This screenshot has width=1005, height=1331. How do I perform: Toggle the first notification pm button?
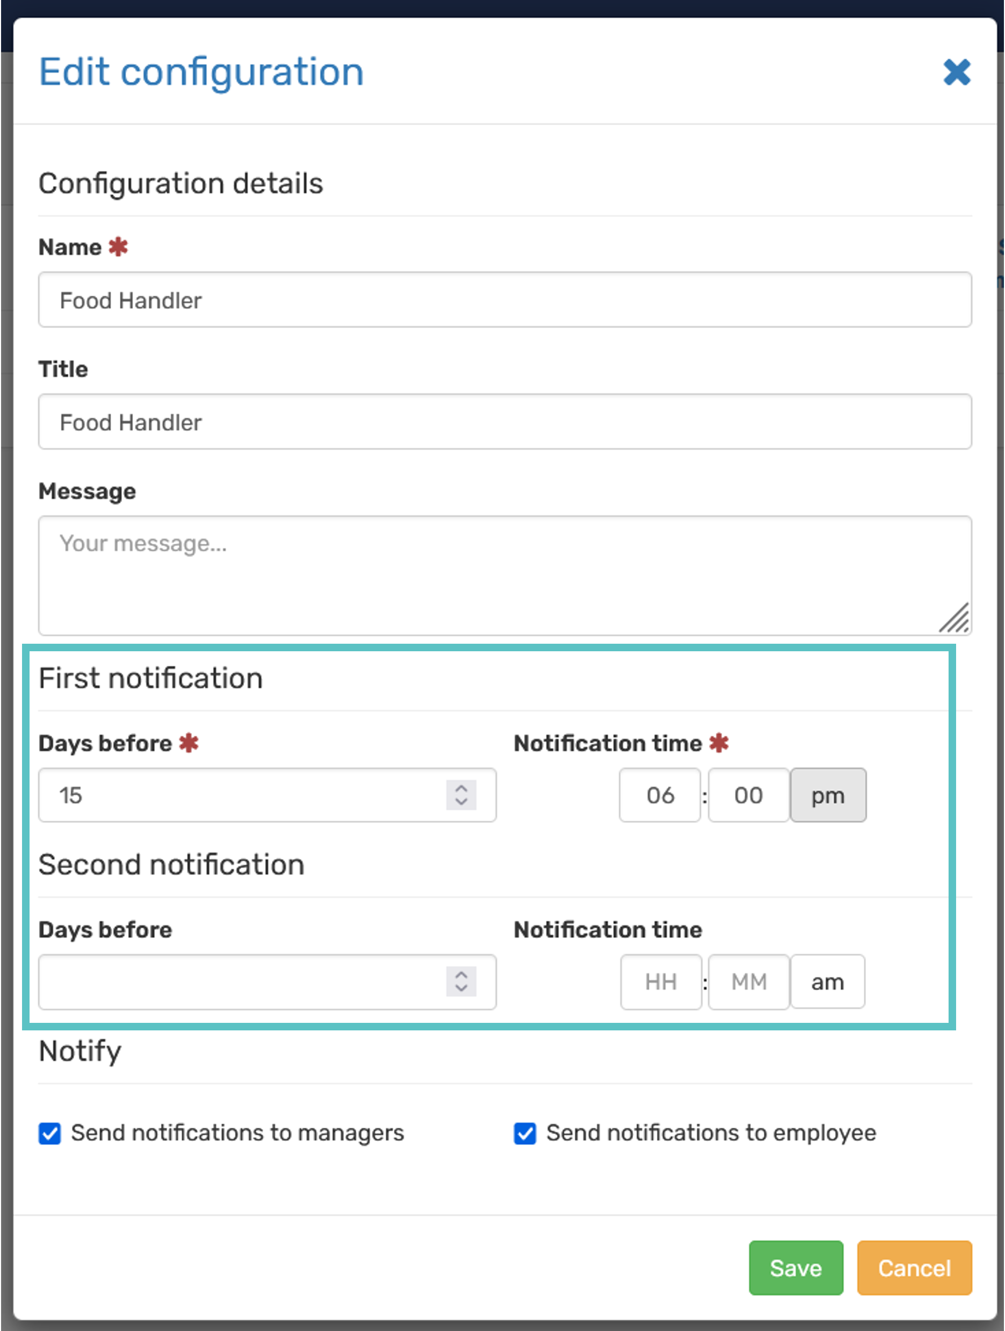[x=828, y=795]
